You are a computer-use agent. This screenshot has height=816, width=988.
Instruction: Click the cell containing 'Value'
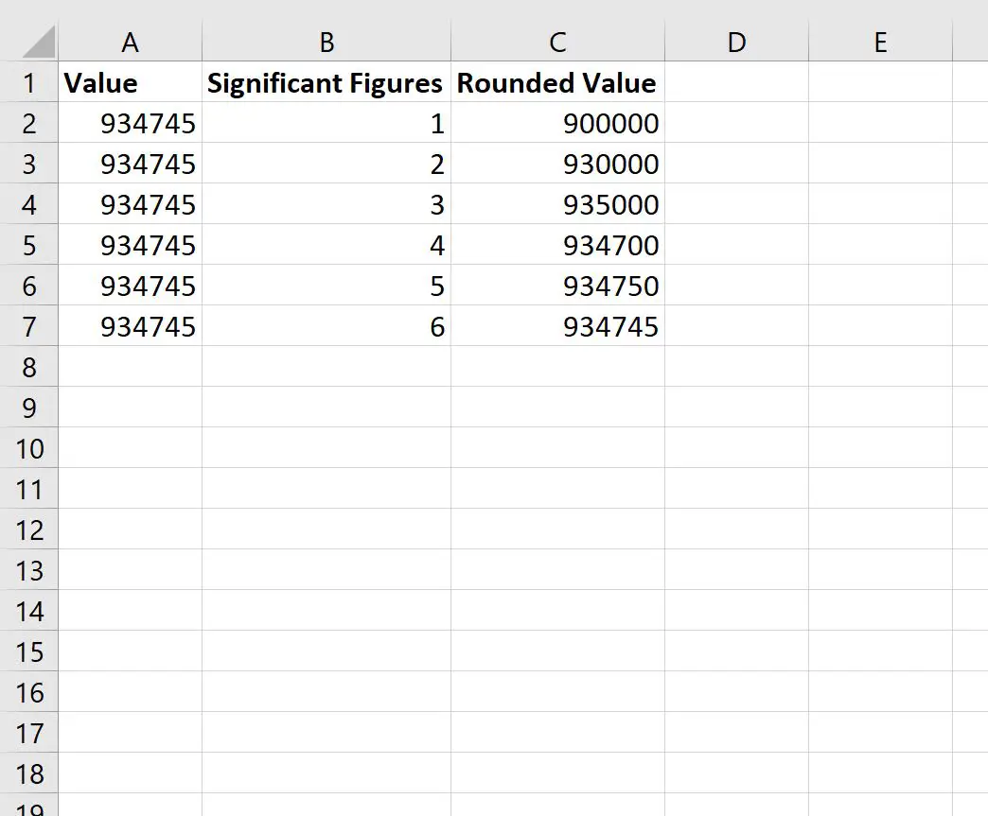(130, 82)
